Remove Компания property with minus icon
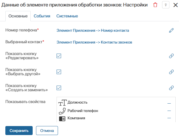 (x=169, y=118)
